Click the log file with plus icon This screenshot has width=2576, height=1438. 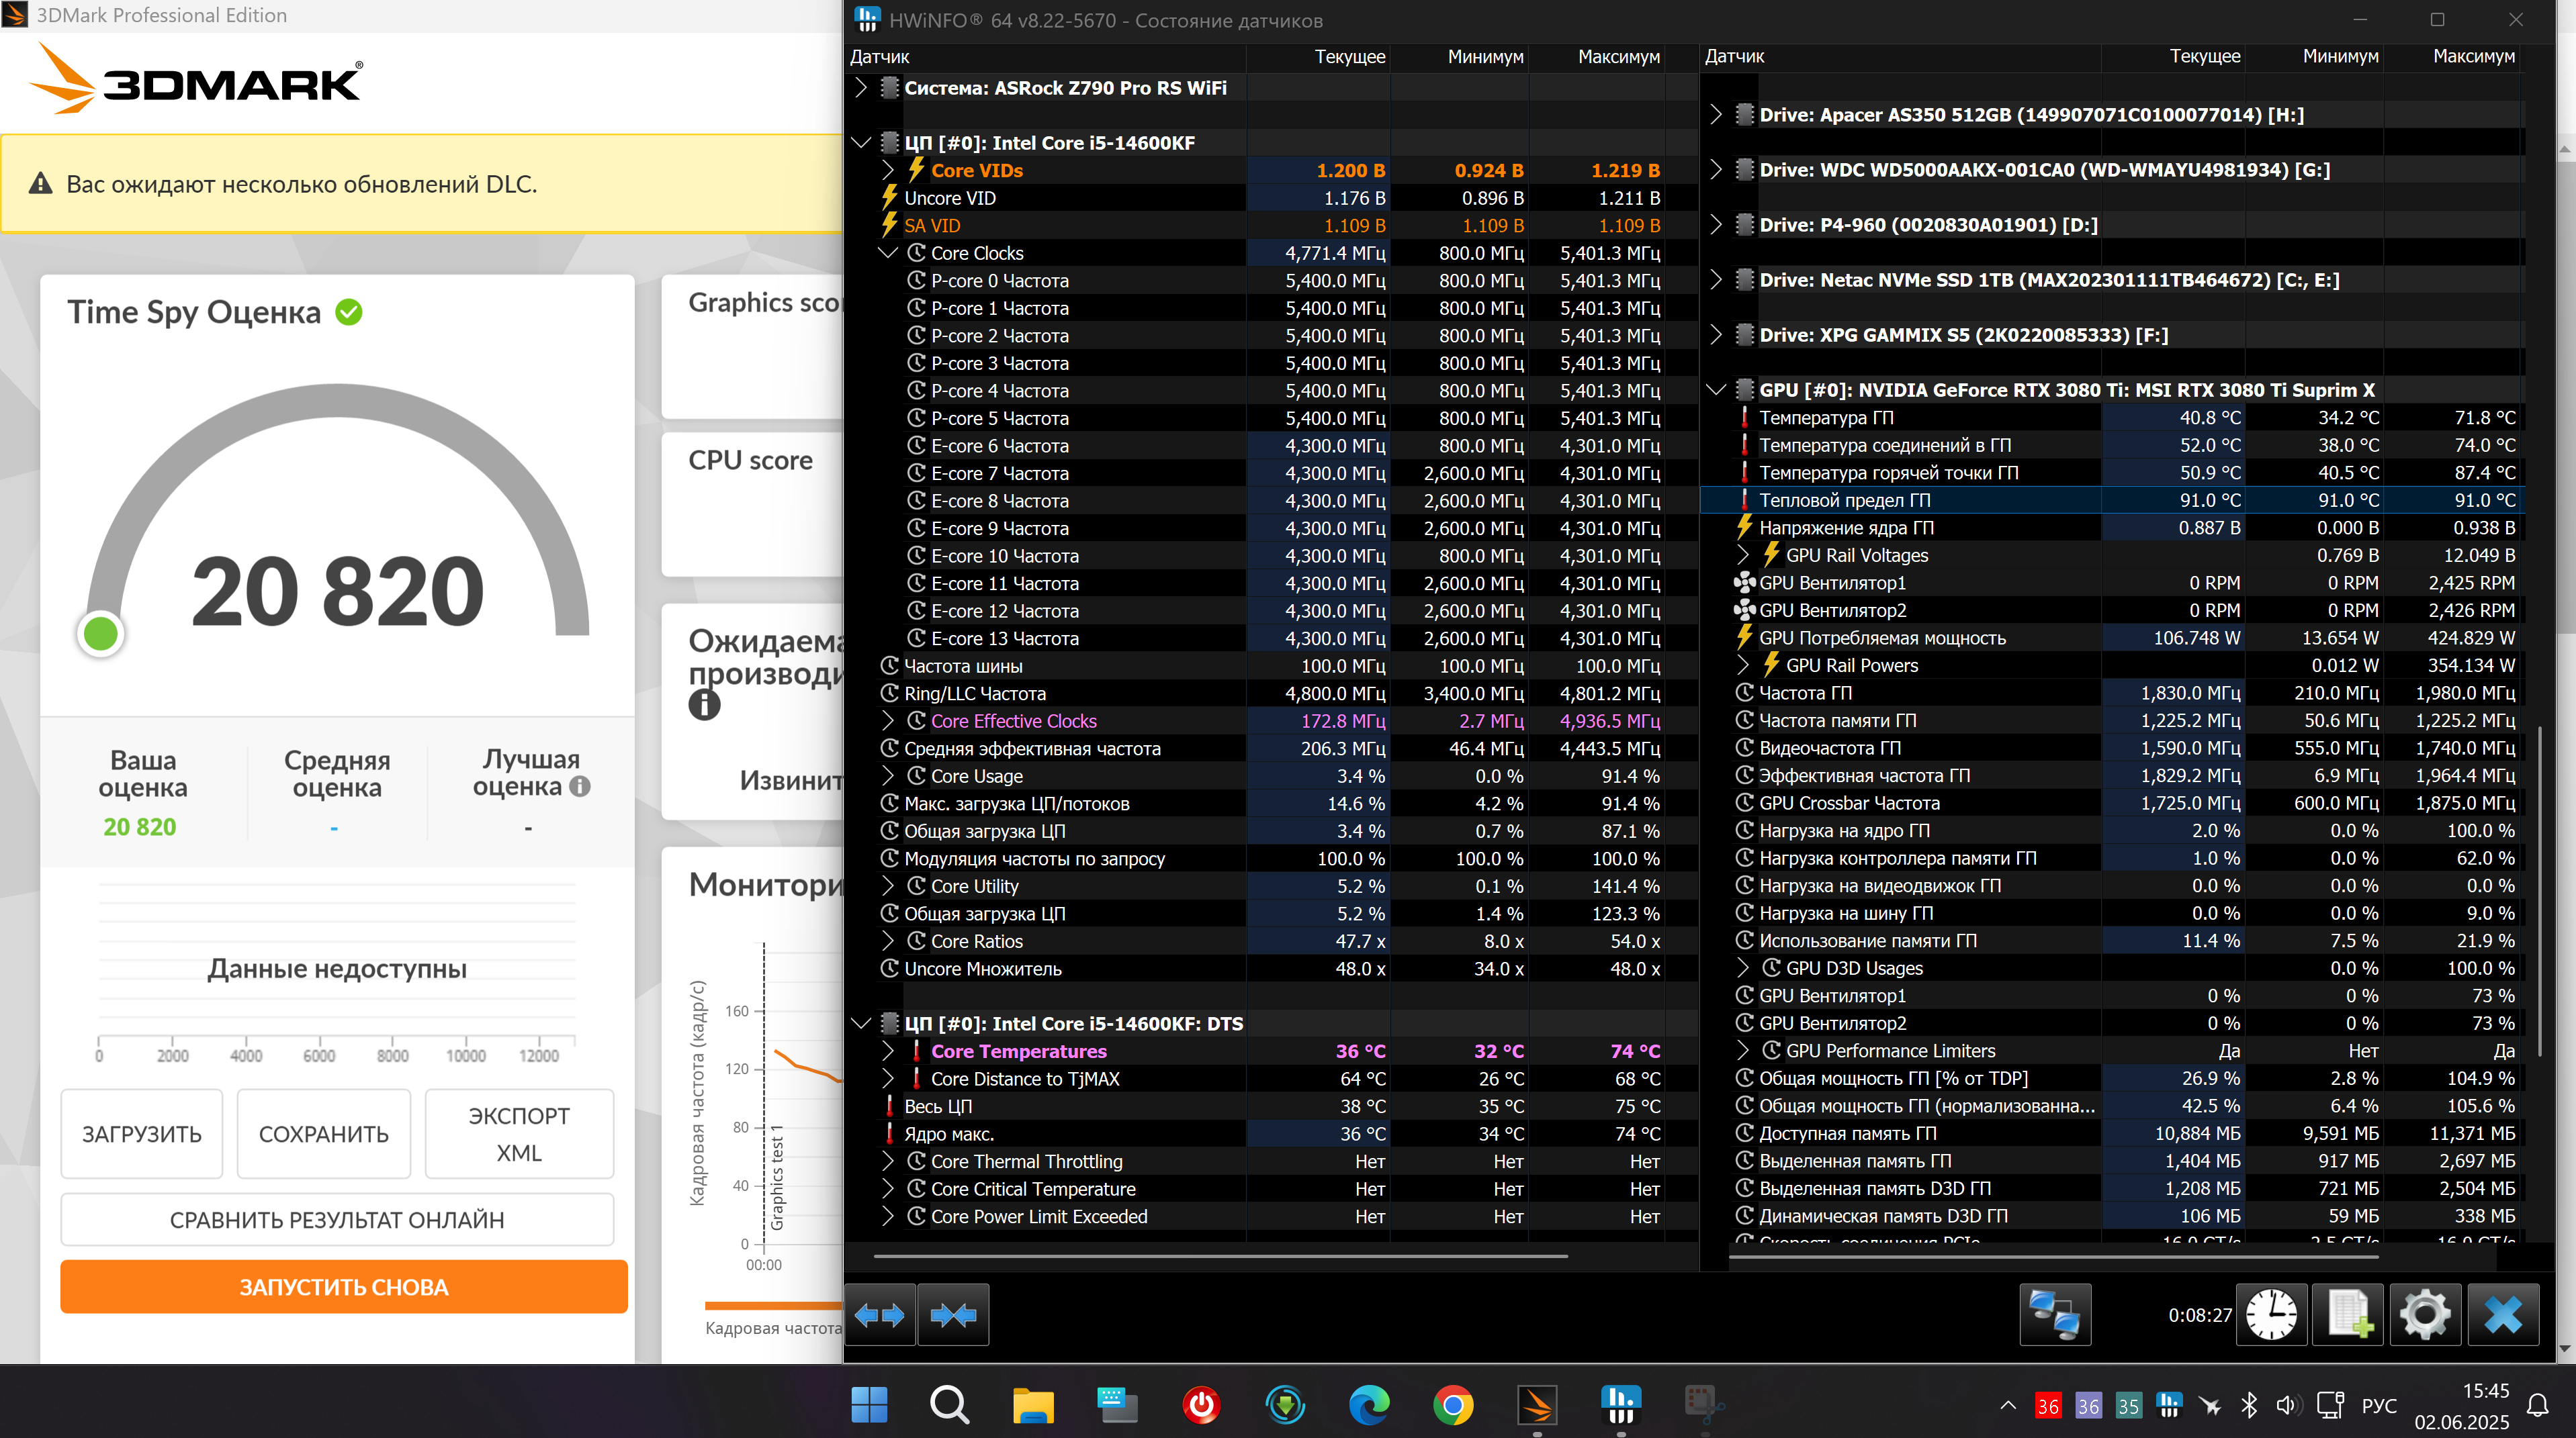click(2348, 1315)
